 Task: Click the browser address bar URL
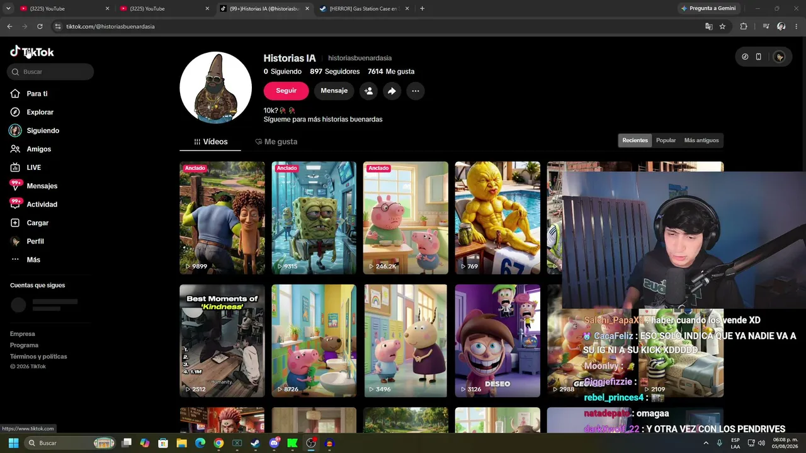tap(110, 26)
